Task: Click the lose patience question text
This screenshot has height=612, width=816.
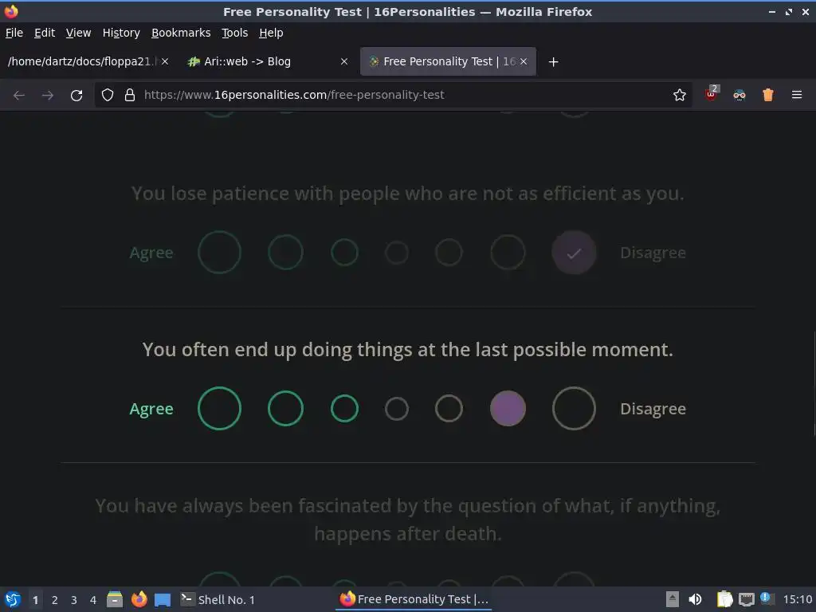Action: (407, 194)
